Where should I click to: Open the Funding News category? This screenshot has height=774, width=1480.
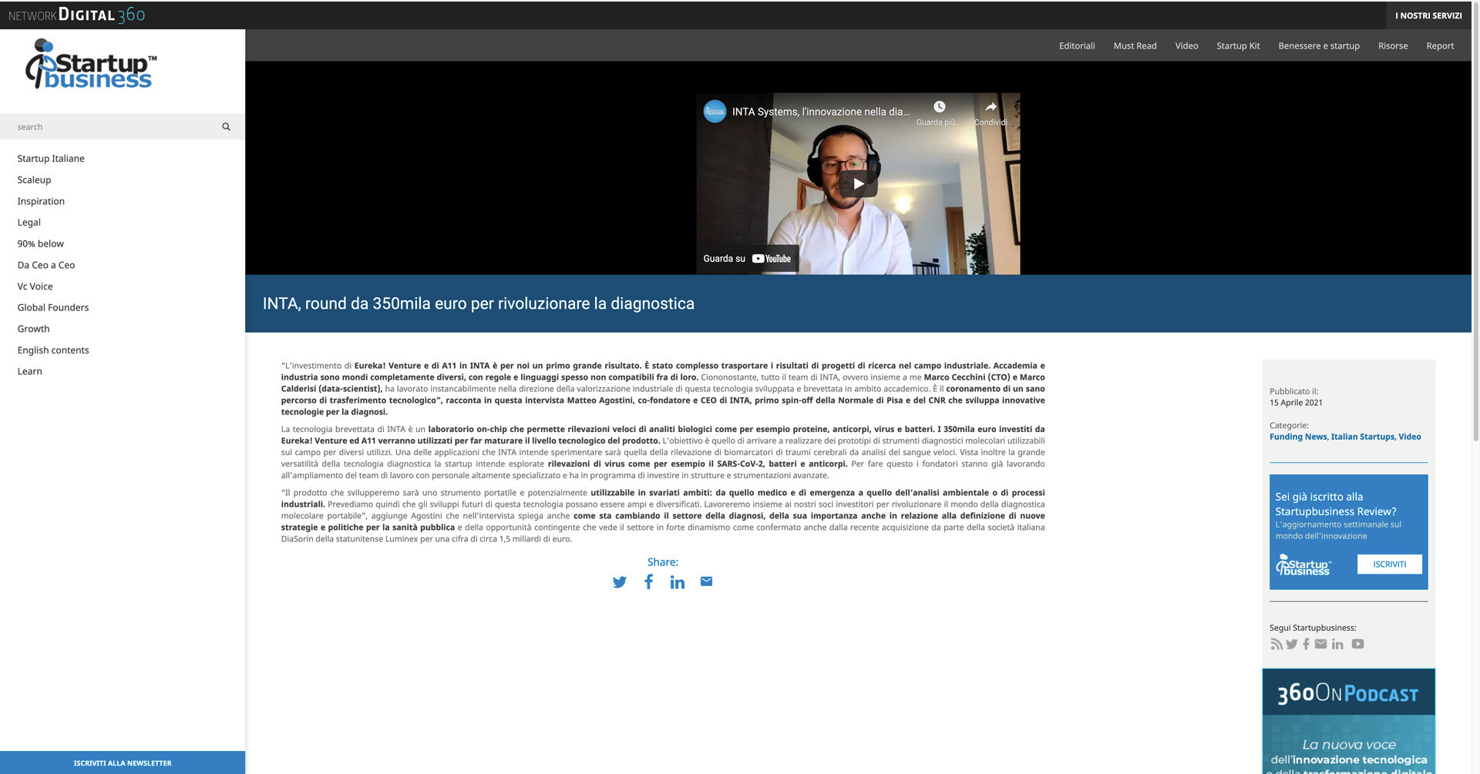tap(1298, 437)
